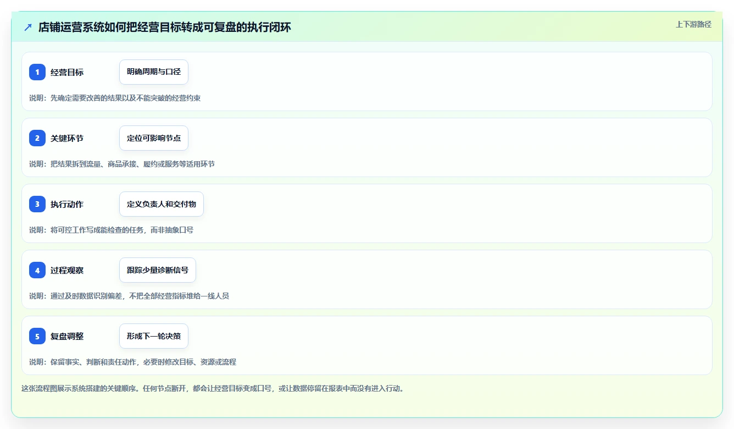The height and width of the screenshot is (429, 734).
Task: Click description 通过及时数据识别偏差
Action: point(86,296)
